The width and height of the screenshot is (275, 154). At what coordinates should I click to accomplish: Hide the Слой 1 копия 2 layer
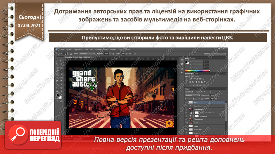[186, 120]
